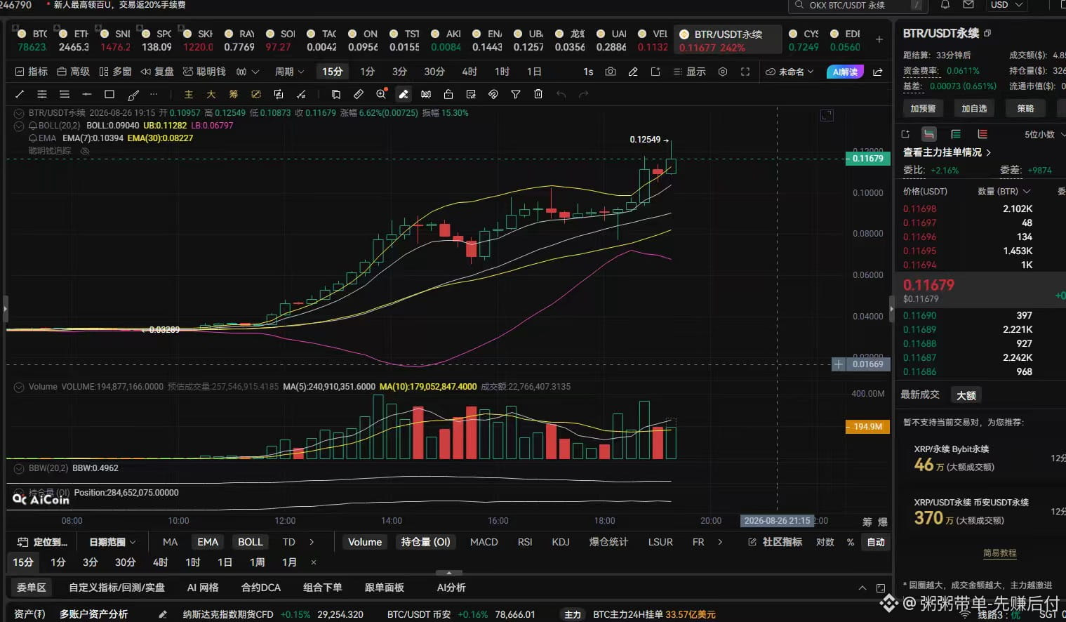Select buy-only order book view icon
Screen dimensions: 1066x622
coord(956,134)
